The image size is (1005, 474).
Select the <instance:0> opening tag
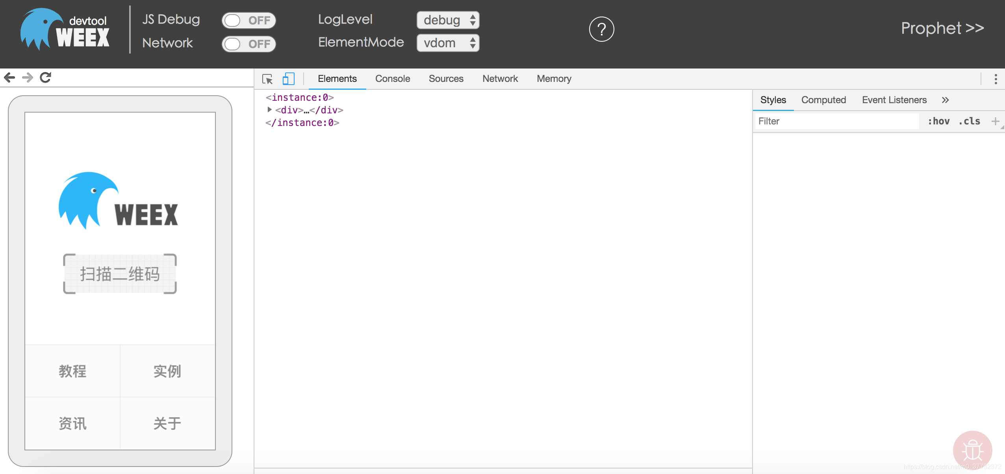[300, 97]
